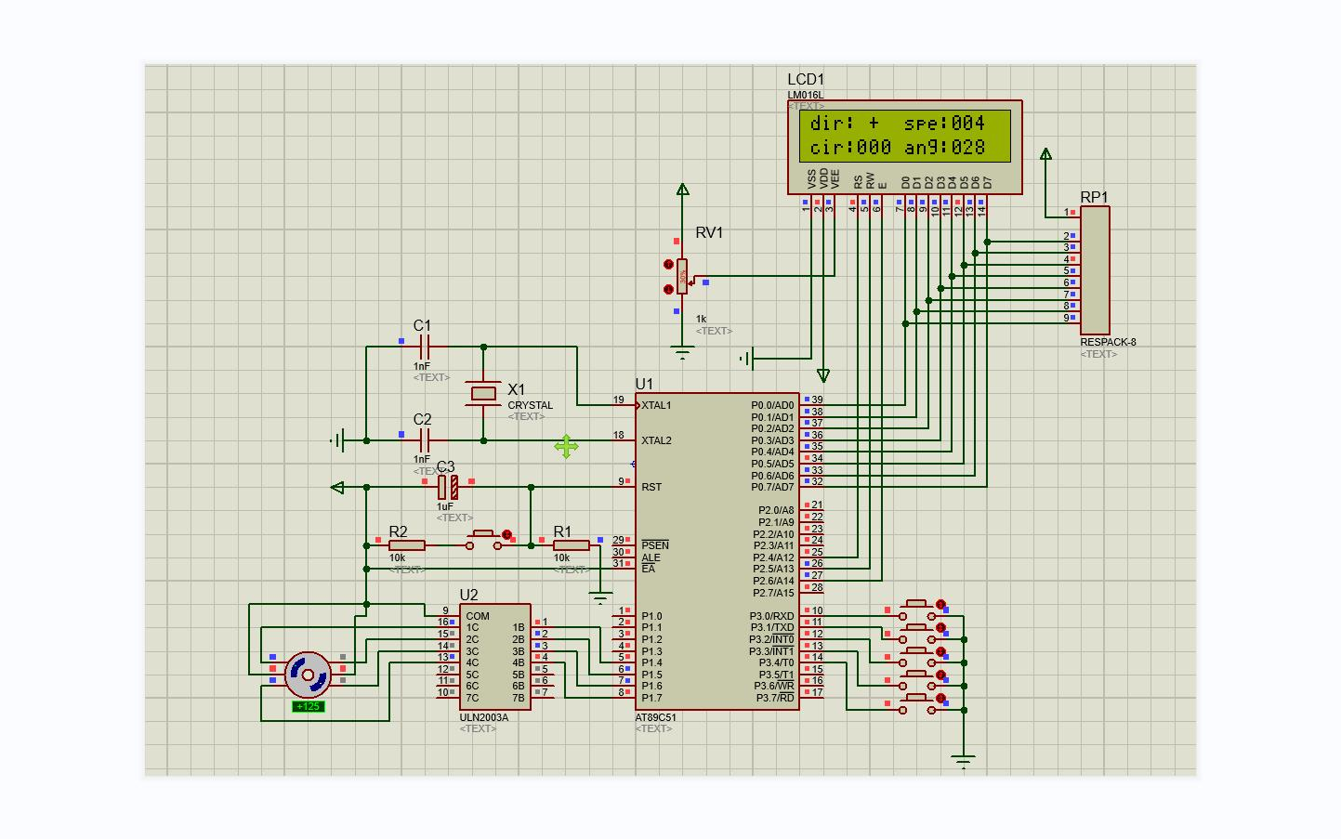The image size is (1341, 839).
Task: Click the green four-arrow move cursor
Action: point(566,447)
